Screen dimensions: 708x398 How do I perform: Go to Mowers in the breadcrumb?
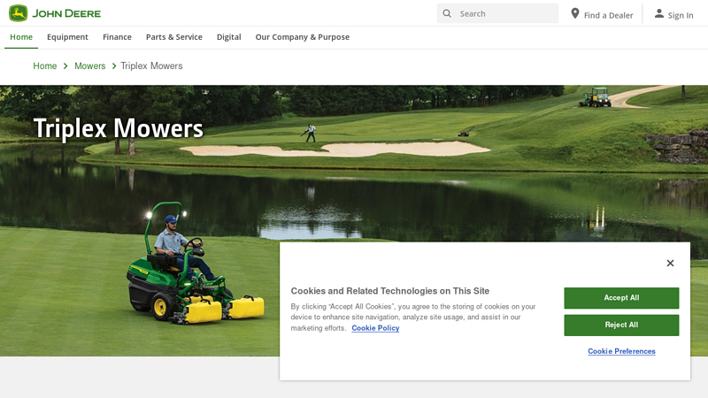coord(90,65)
